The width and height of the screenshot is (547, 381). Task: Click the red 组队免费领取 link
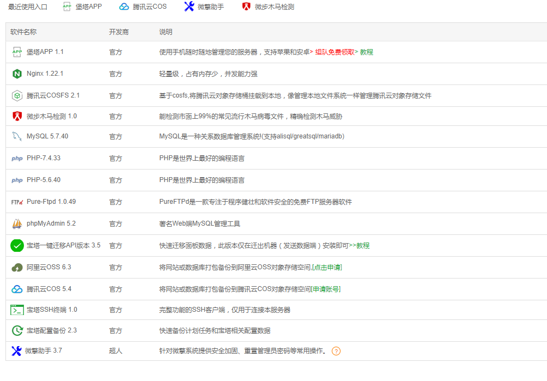[335, 52]
